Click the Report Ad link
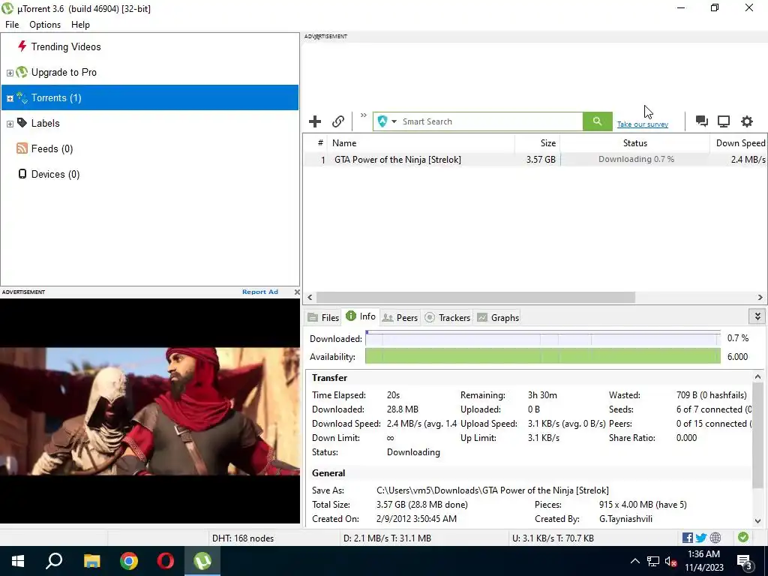The image size is (768, 576). click(260, 292)
